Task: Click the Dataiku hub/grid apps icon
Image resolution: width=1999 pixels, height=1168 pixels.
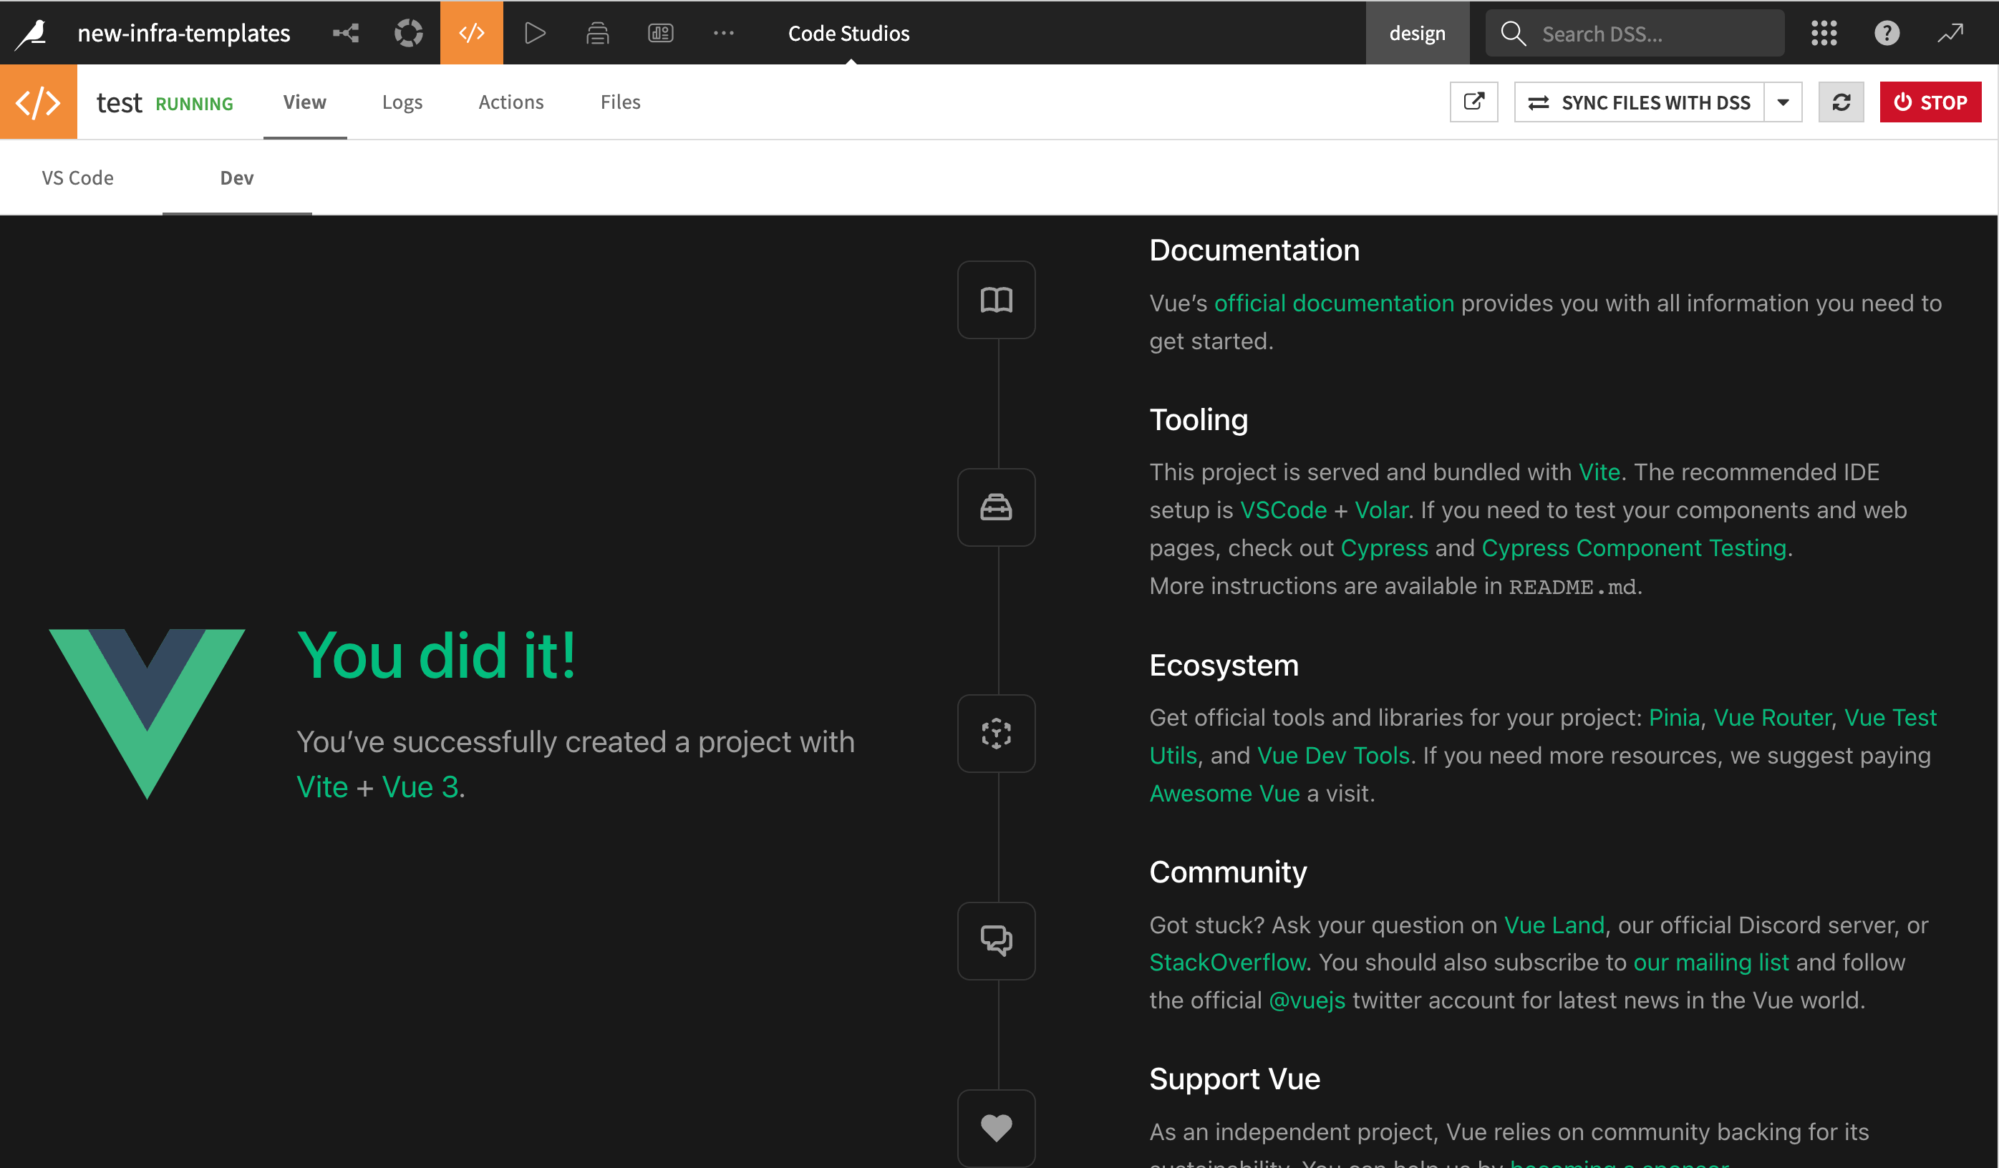Action: coord(1824,32)
